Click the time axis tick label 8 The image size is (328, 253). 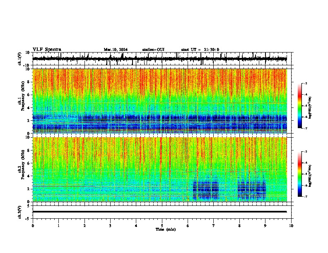coord(239,226)
